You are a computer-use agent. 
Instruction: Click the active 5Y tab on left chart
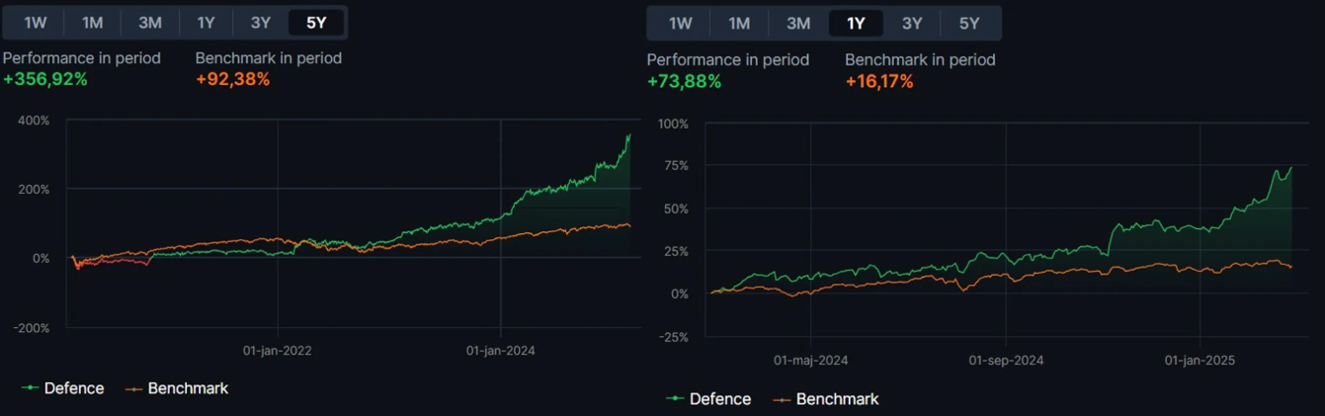[316, 23]
